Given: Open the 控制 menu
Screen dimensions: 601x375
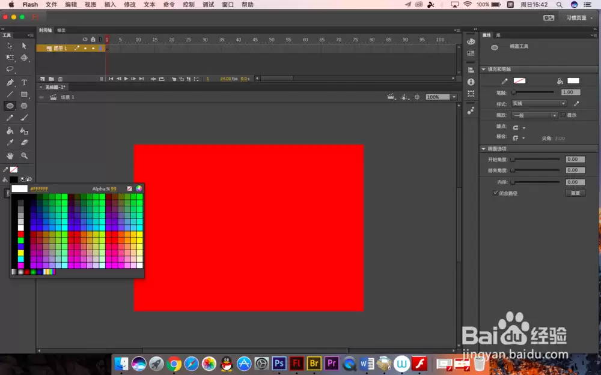Looking at the screenshot, I should (x=189, y=5).
